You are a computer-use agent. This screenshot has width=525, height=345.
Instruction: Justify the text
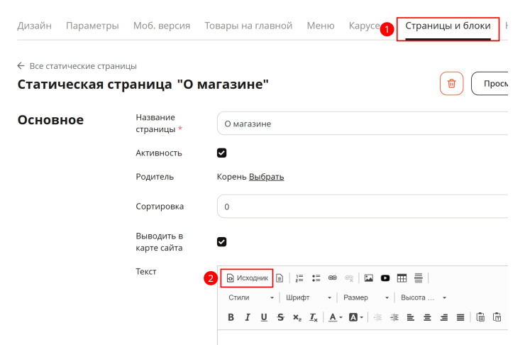[x=460, y=317]
